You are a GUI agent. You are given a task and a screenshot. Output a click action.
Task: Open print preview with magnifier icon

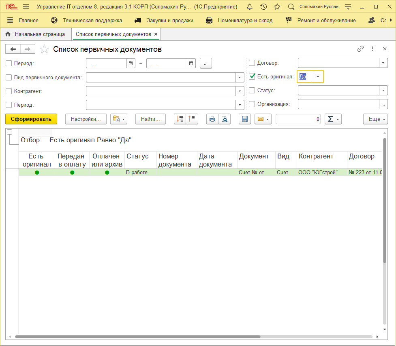point(224,119)
